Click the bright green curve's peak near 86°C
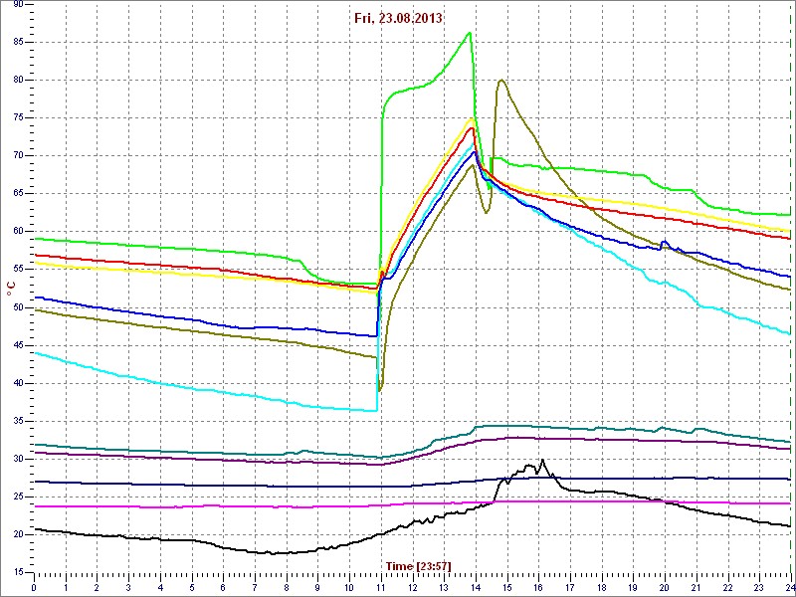The height and width of the screenshot is (597, 796). point(470,33)
